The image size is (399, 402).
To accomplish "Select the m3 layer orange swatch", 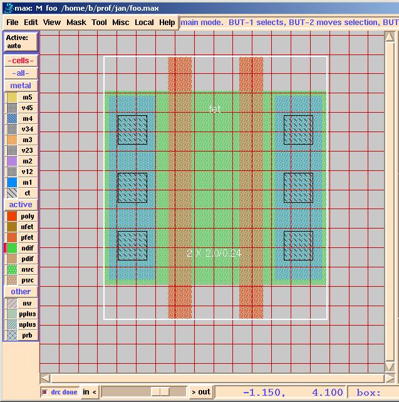I will pos(12,140).
